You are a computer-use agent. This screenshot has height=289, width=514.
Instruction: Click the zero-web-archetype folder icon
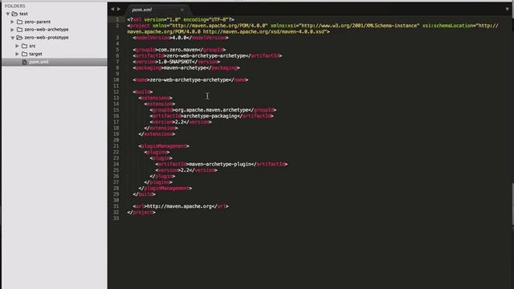[19, 30]
